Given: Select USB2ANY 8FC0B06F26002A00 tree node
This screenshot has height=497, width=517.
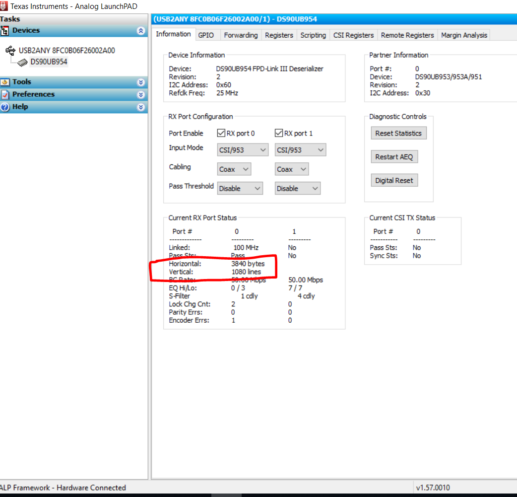Looking at the screenshot, I should tap(67, 51).
